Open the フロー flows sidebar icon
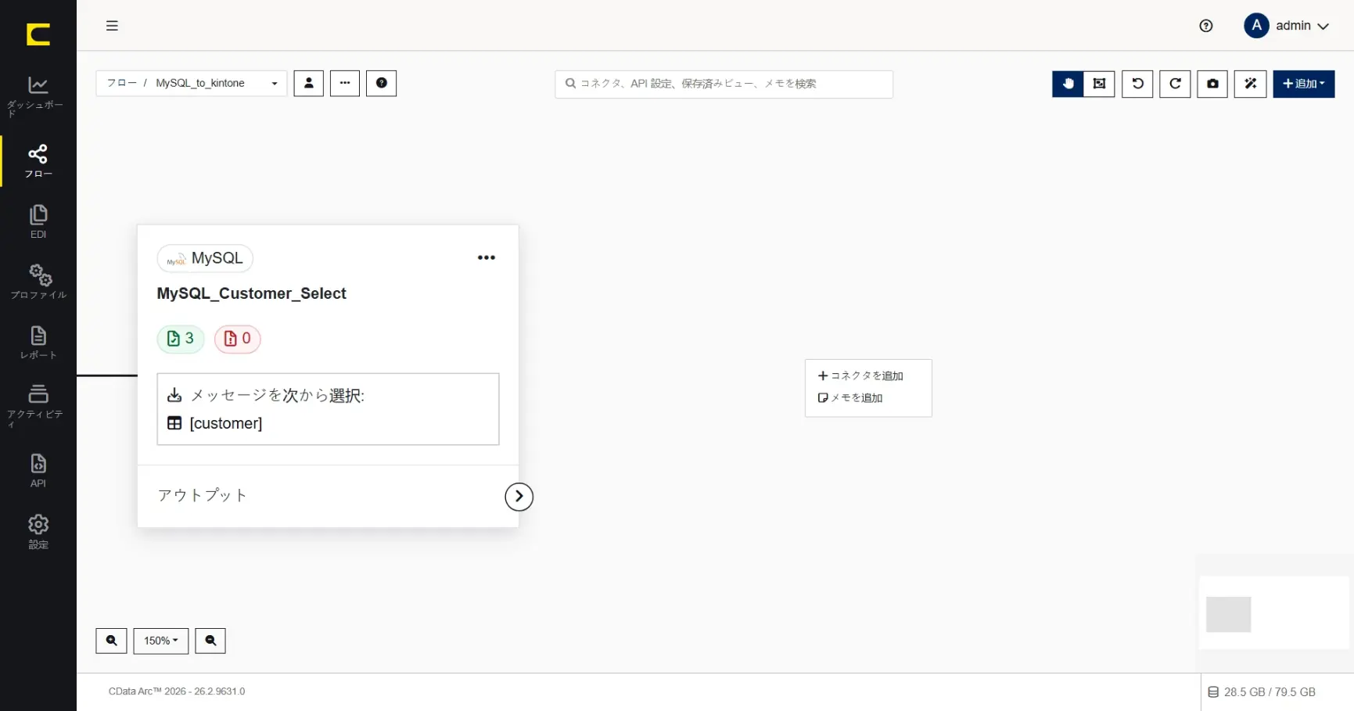Viewport: 1354px width, 711px height. point(38,161)
